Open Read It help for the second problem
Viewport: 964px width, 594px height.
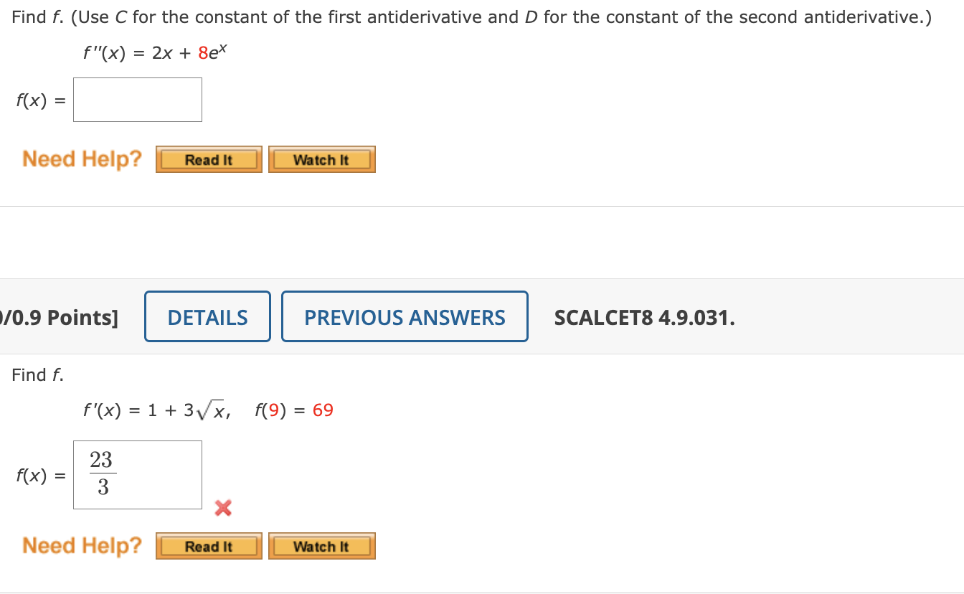[208, 546]
